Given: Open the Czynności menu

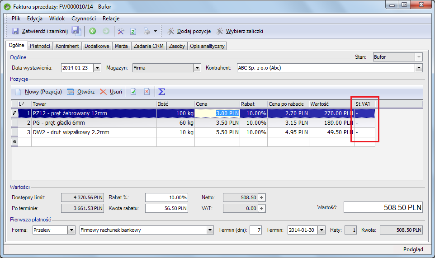Looking at the screenshot, I should click(84, 18).
